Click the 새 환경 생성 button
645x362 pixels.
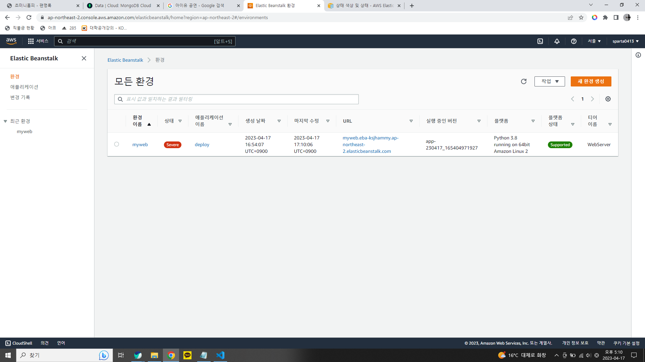click(x=591, y=81)
